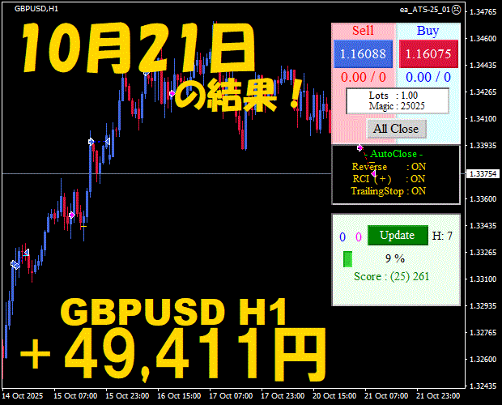
Task: Click the Sell price button 1.16088
Action: pos(363,53)
